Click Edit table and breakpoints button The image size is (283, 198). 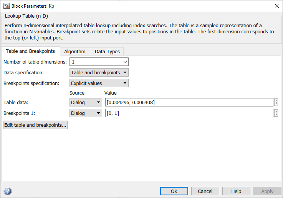(35, 125)
